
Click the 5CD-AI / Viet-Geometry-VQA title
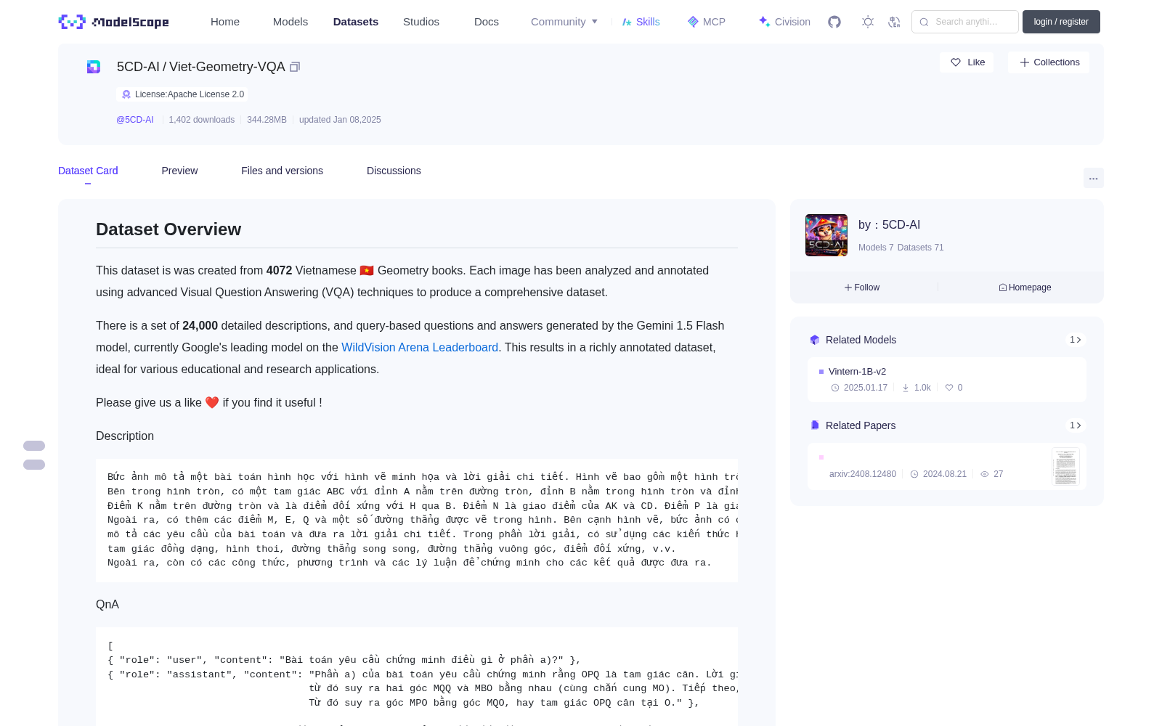(x=201, y=67)
